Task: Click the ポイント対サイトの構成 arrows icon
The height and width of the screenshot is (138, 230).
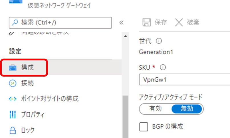Action: click(x=13, y=99)
